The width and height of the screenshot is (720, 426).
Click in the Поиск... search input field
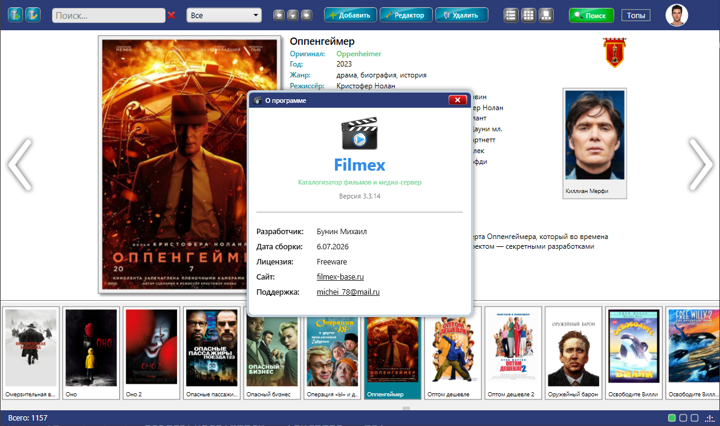click(x=109, y=15)
